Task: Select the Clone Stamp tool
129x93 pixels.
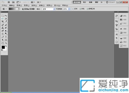Action: click(3, 28)
